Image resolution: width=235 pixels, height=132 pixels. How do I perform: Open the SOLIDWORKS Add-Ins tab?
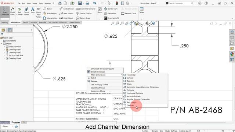[x=57, y=22]
